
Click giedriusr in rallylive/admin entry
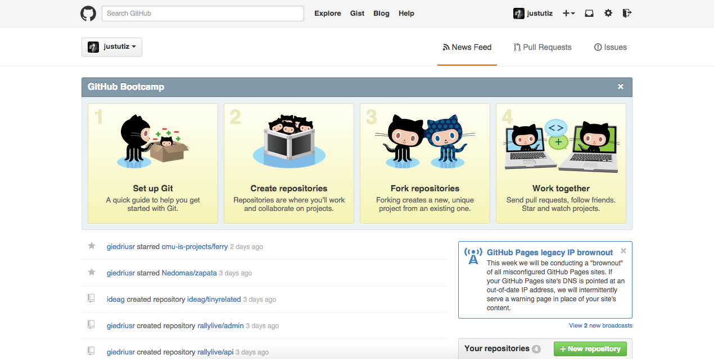tap(121, 326)
